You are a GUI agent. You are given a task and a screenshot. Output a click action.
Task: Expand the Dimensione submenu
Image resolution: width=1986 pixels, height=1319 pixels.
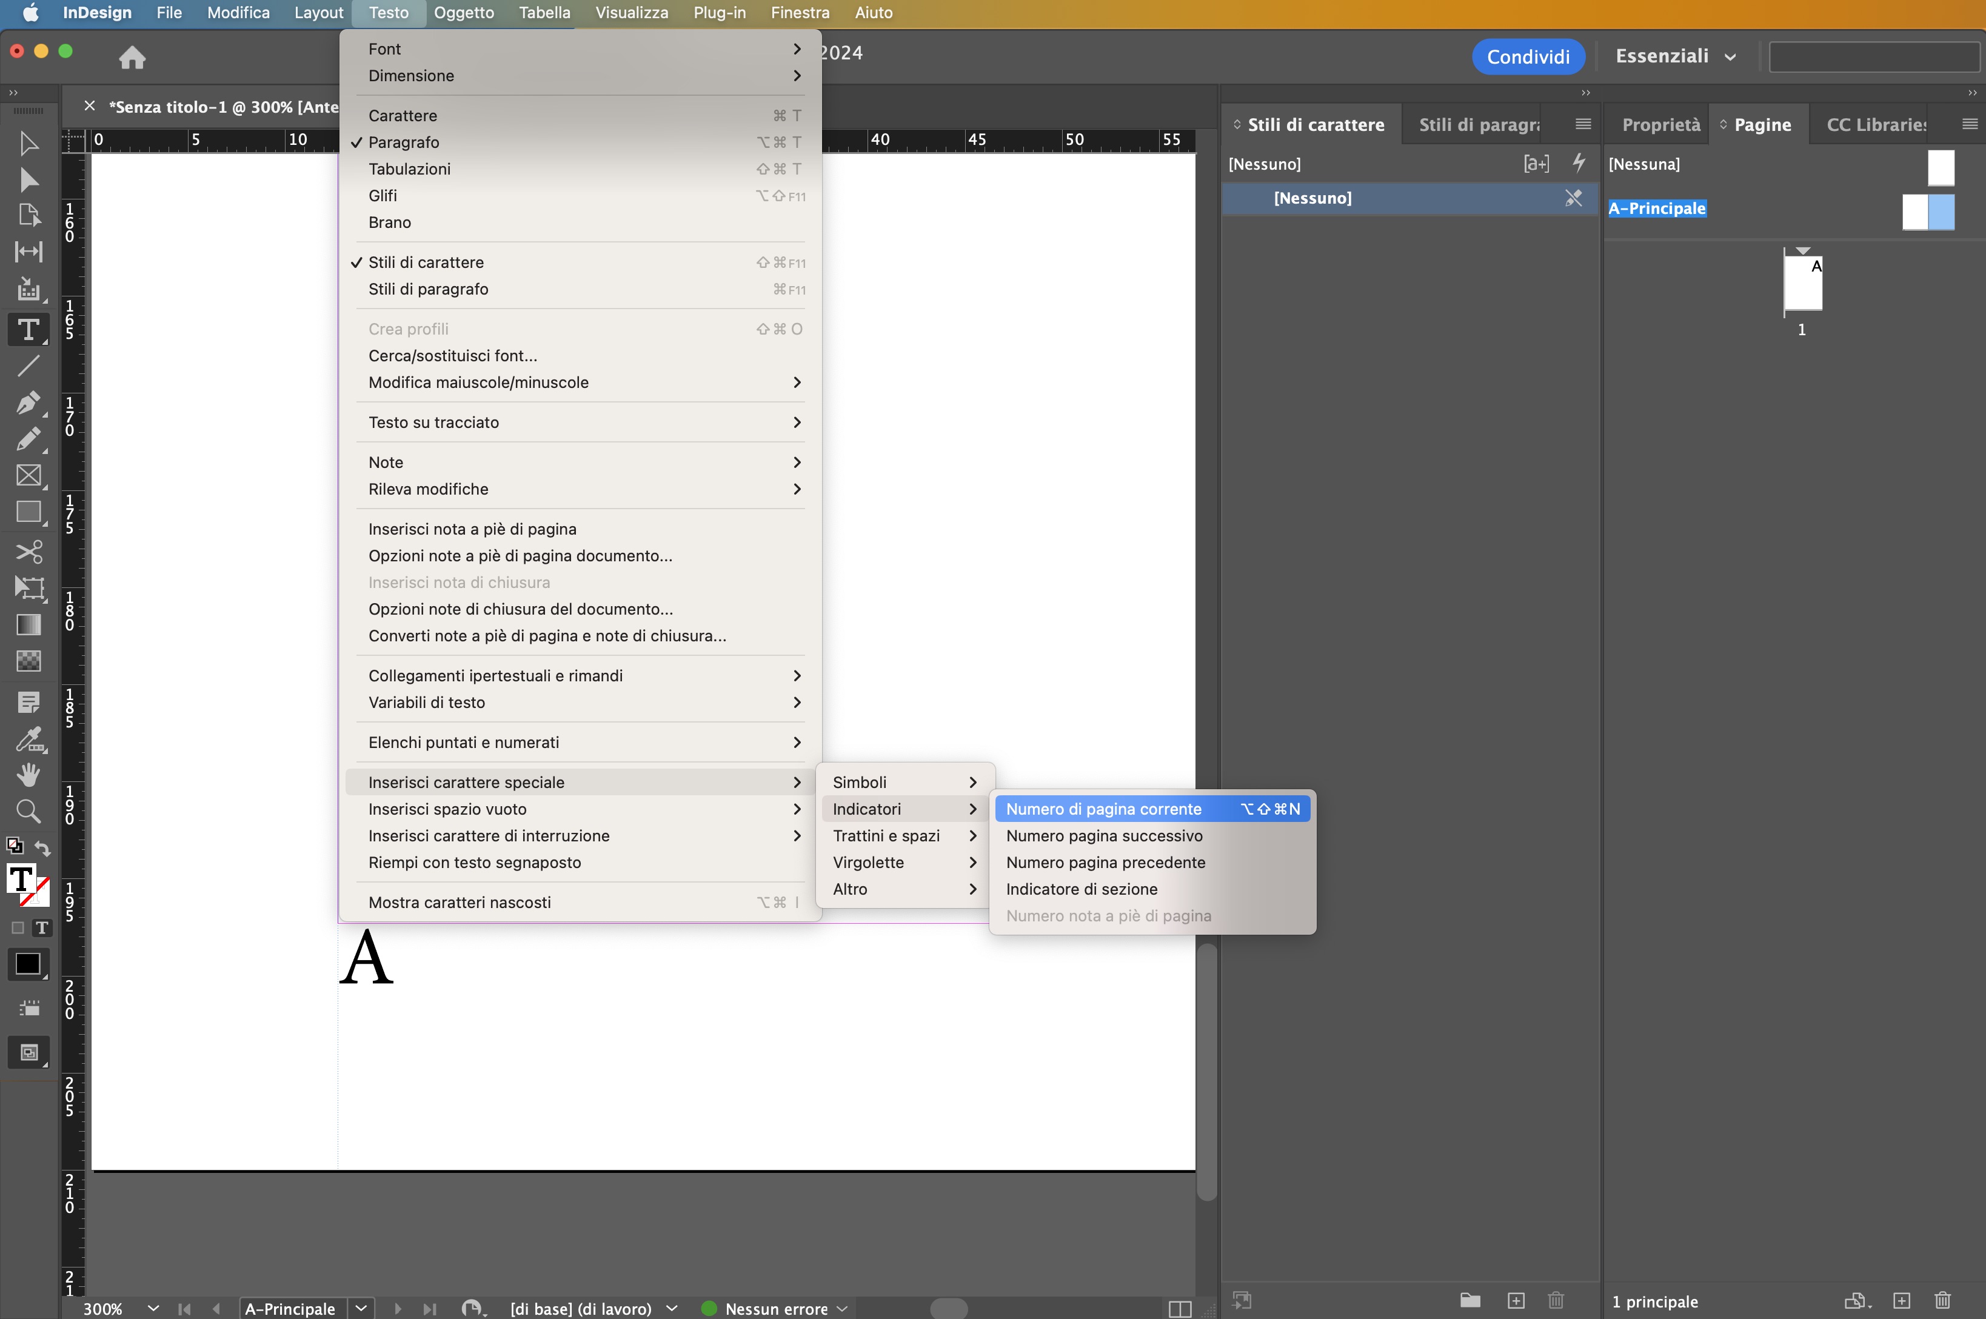[580, 76]
